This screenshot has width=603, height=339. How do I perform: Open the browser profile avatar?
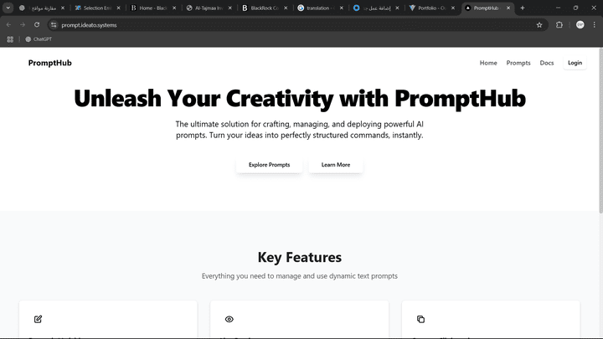580,25
